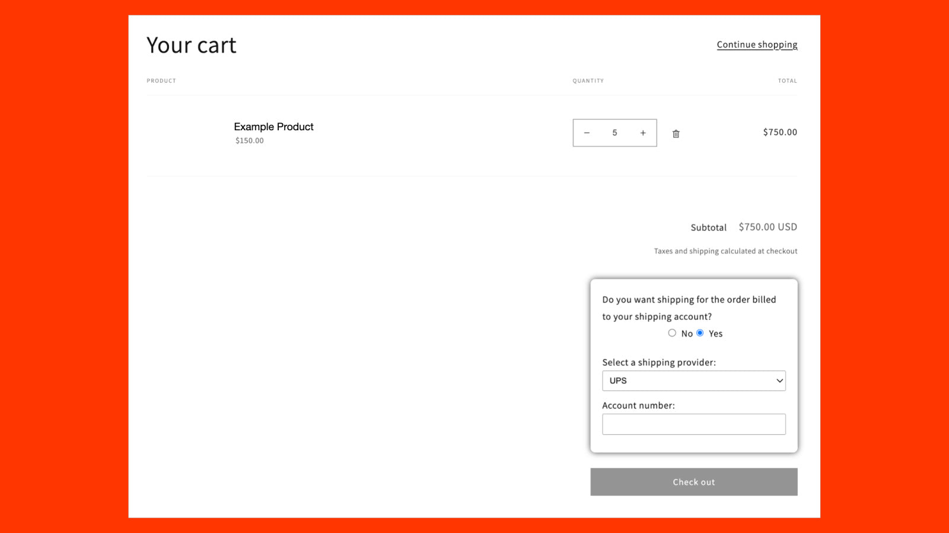Open the shipping provider dropdown chevron
This screenshot has height=533, width=949.
click(779, 381)
